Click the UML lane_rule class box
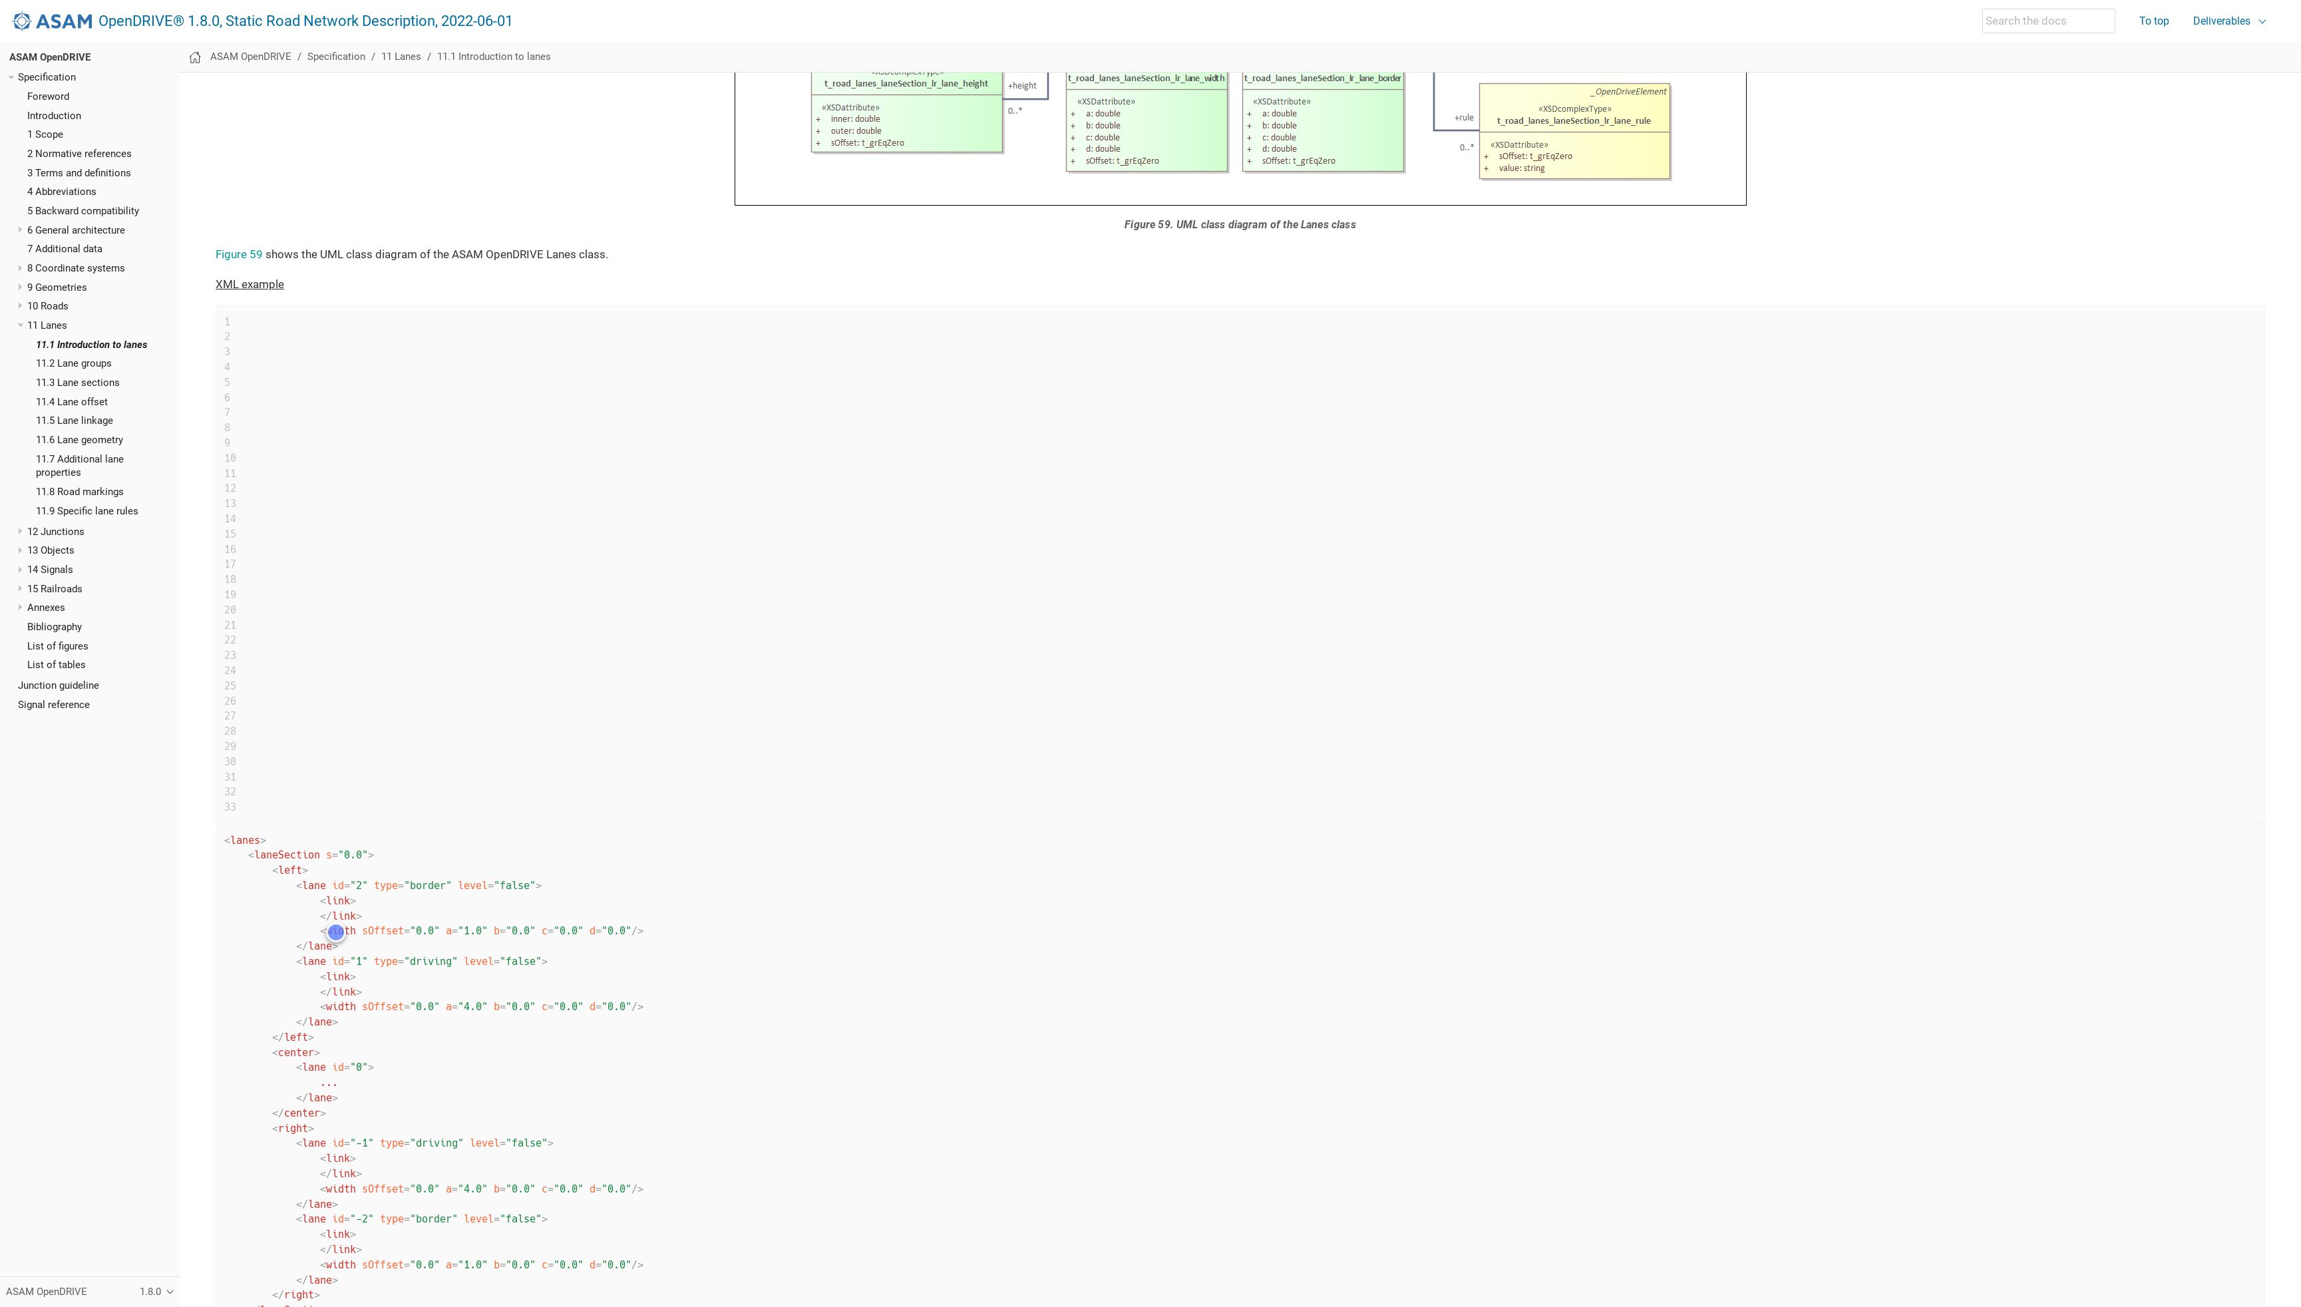 (1574, 131)
